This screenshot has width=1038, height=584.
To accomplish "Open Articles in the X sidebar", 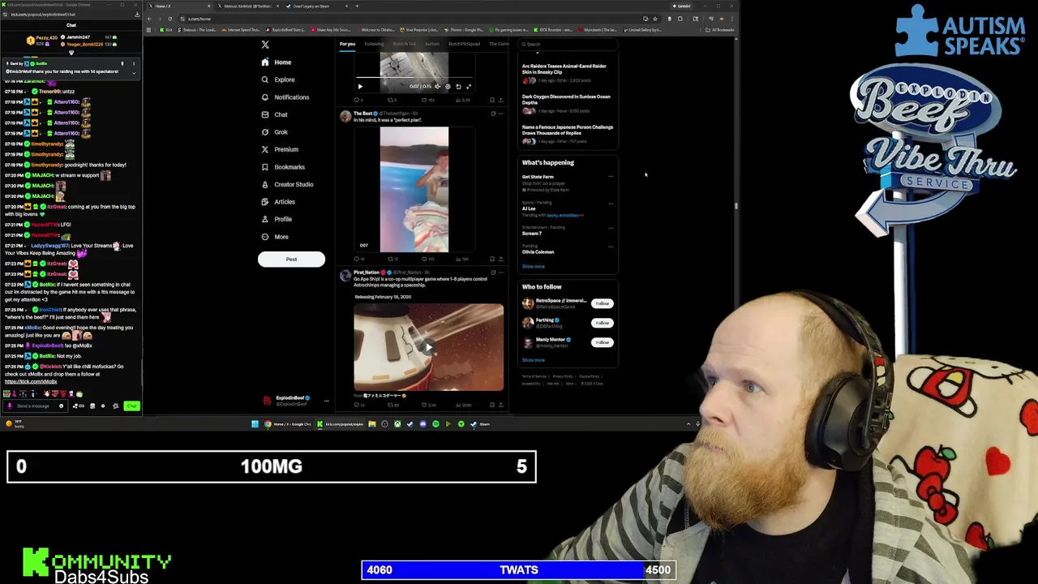I will (277, 202).
